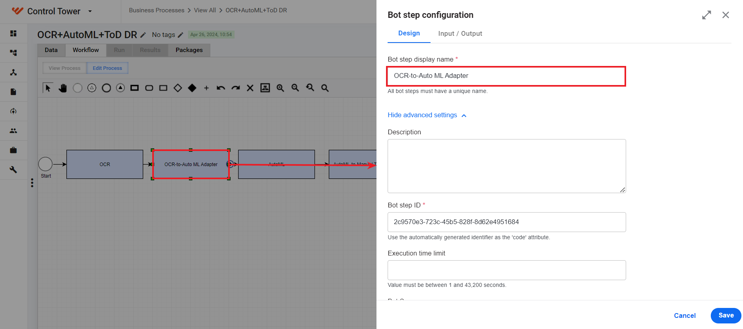Pick the circle with hollow triangle event
The width and height of the screenshot is (743, 329).
[x=92, y=88]
